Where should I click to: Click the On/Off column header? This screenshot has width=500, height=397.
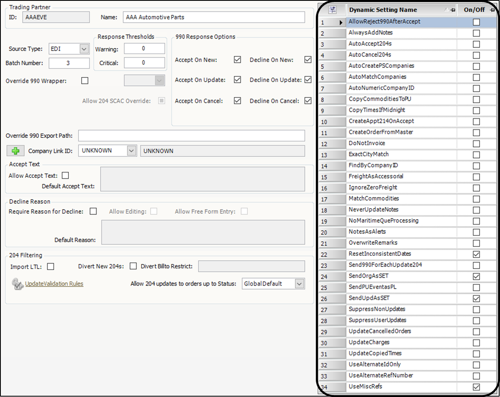(474, 10)
